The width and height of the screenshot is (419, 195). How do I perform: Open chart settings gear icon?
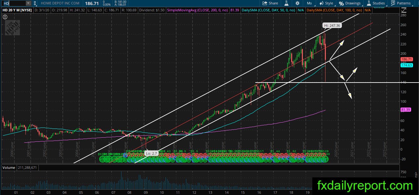(297, 3)
